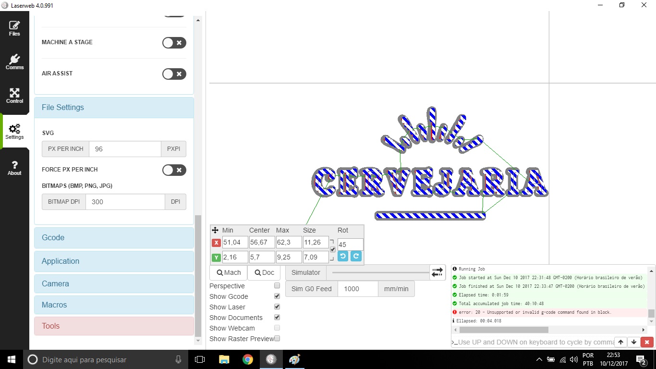This screenshot has height=369, width=656.
Task: Click the Y Size value field
Action: 316,257
